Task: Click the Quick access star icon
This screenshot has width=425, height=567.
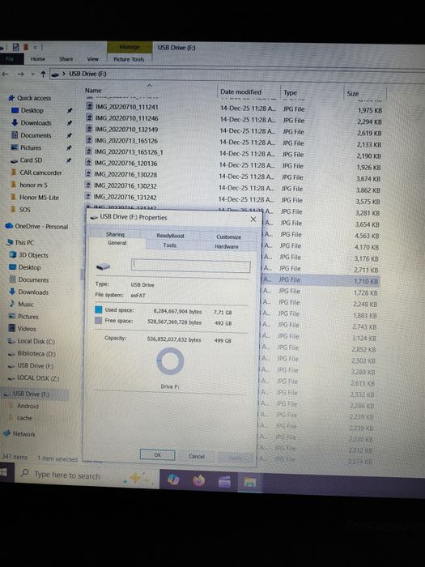Action: coord(11,98)
